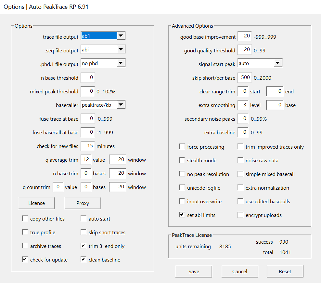
Task: Enable auto start checkbox
Action: (83, 219)
